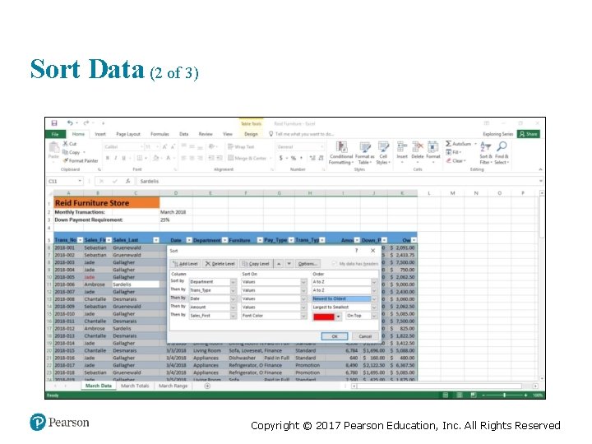Toggle Bold formatting
592x444 pixels.
coord(108,158)
